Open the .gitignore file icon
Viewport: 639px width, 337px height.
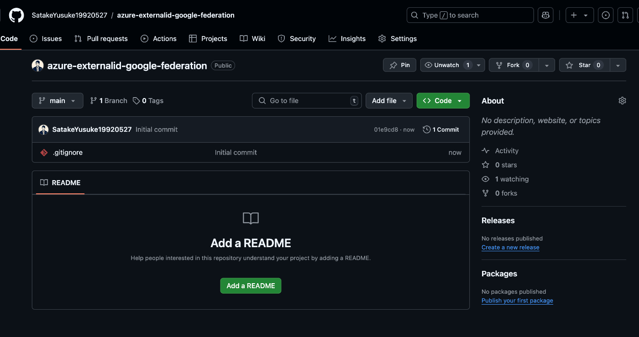[44, 153]
